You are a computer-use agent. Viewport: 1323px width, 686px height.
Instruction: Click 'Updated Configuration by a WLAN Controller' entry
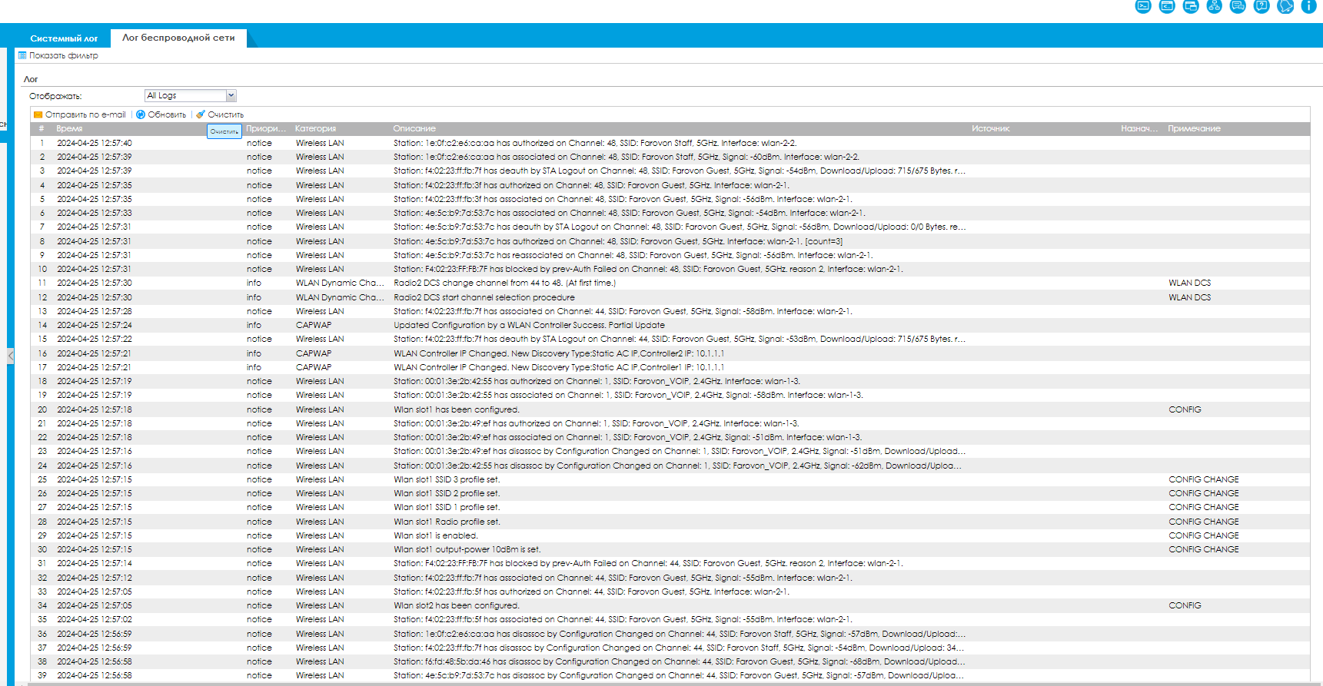(530, 325)
